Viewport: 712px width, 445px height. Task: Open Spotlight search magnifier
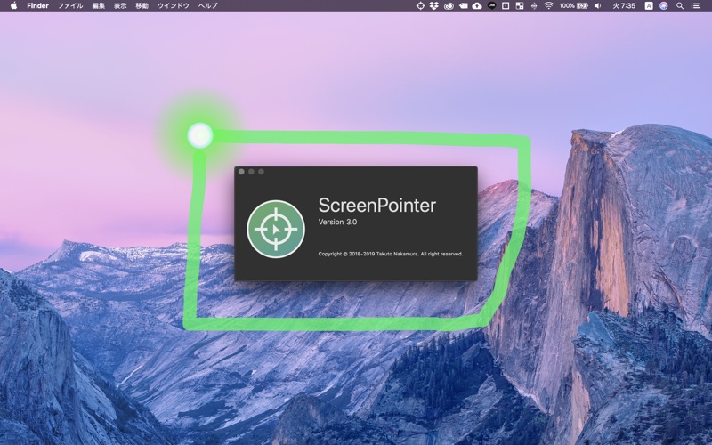680,5
